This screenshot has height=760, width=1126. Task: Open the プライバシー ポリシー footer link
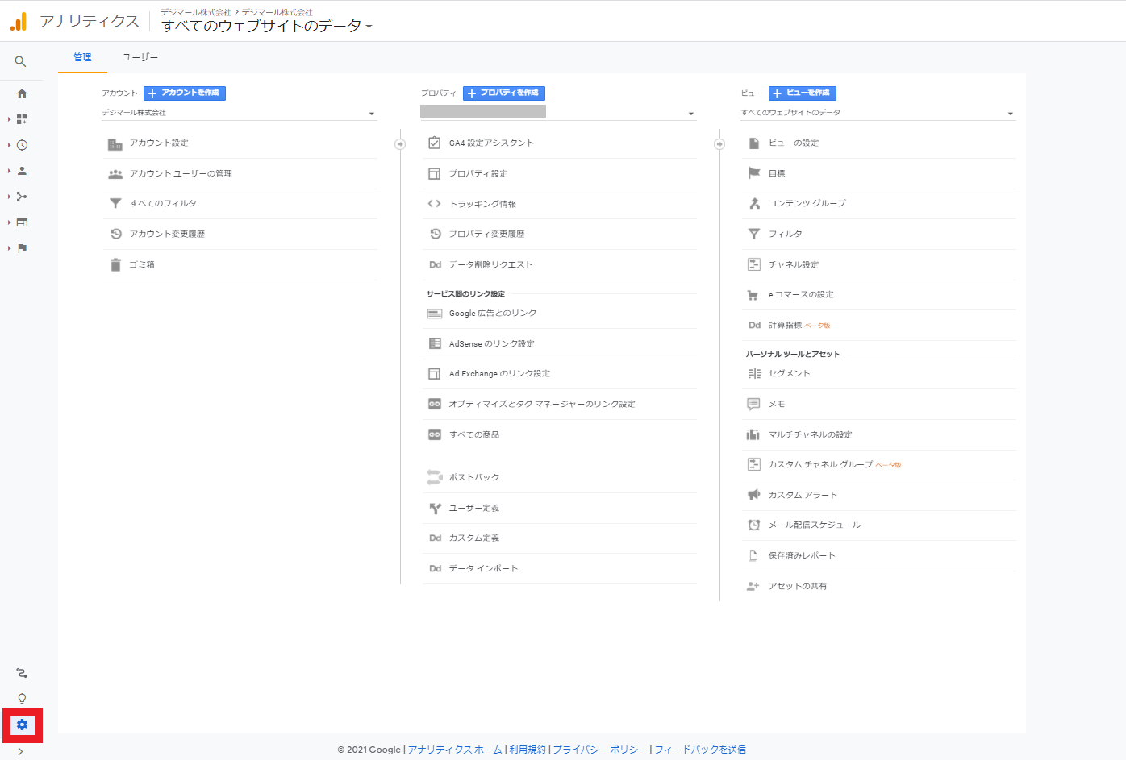tap(600, 750)
